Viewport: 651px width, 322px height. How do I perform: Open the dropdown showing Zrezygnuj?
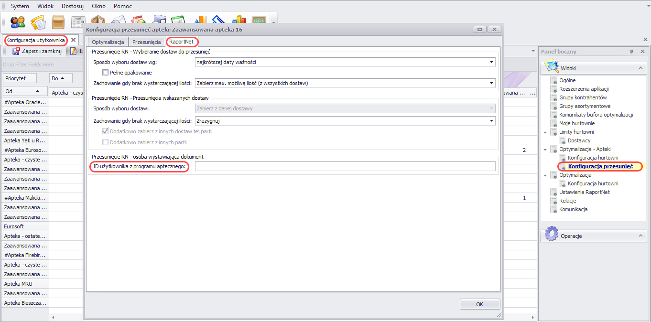(x=491, y=121)
